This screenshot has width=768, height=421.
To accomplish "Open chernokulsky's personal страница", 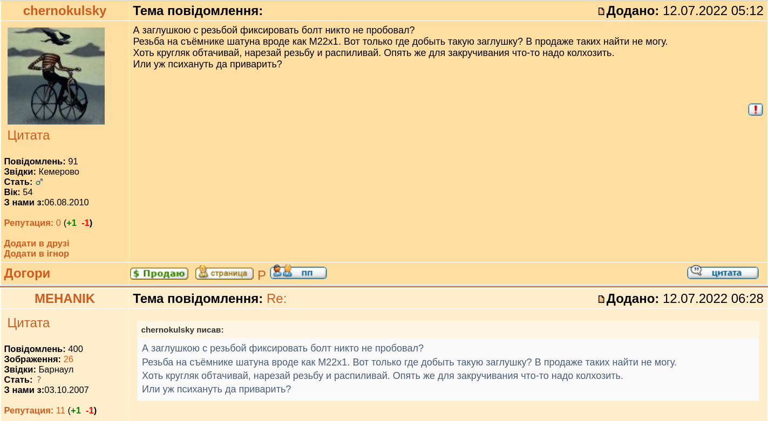I will (224, 273).
